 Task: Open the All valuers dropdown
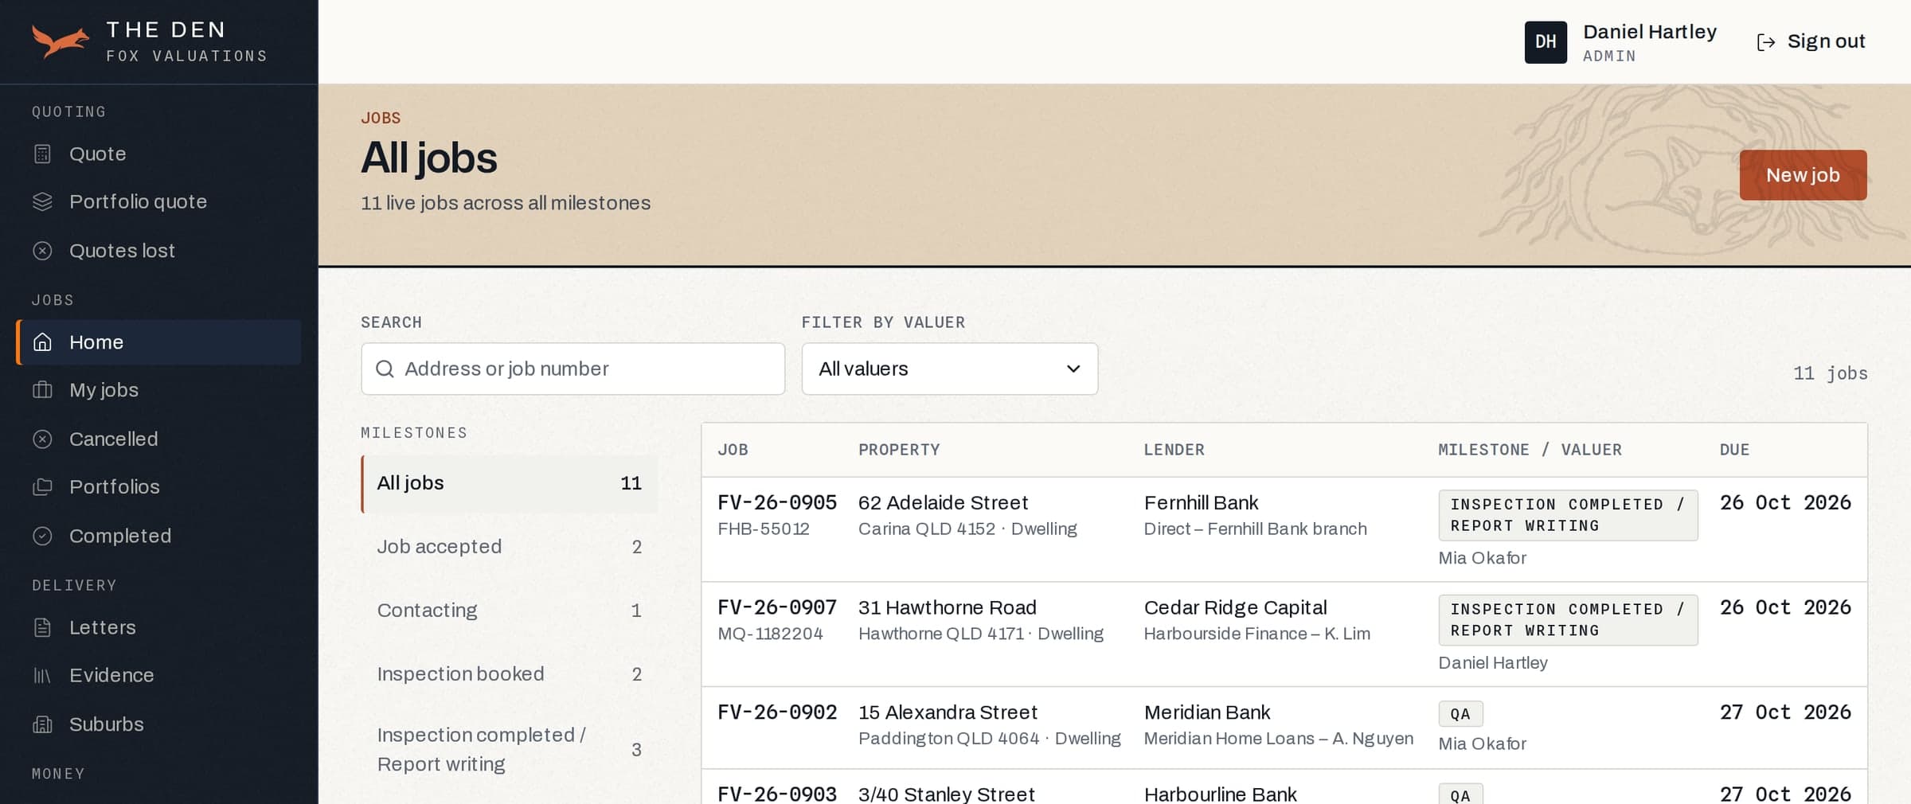[949, 369]
